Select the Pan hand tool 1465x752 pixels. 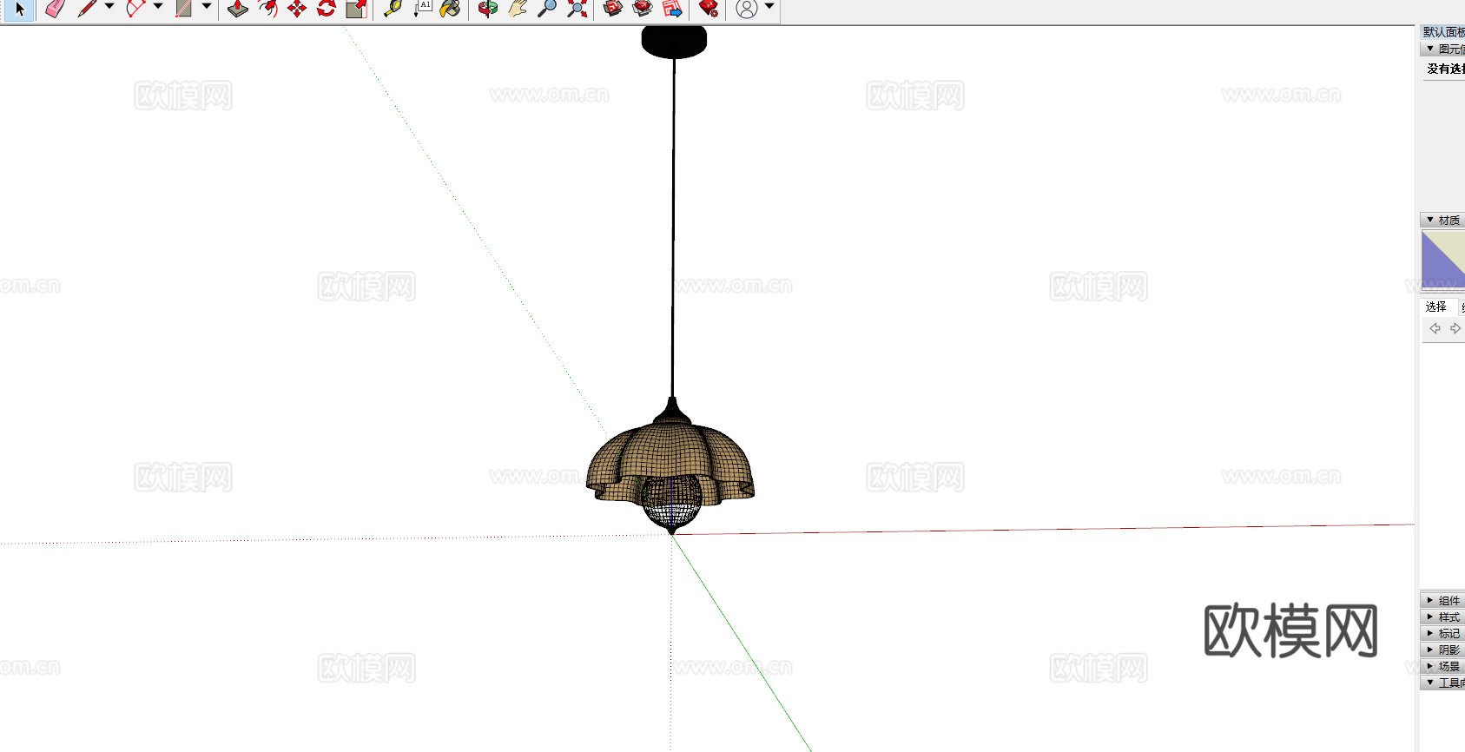click(x=518, y=9)
